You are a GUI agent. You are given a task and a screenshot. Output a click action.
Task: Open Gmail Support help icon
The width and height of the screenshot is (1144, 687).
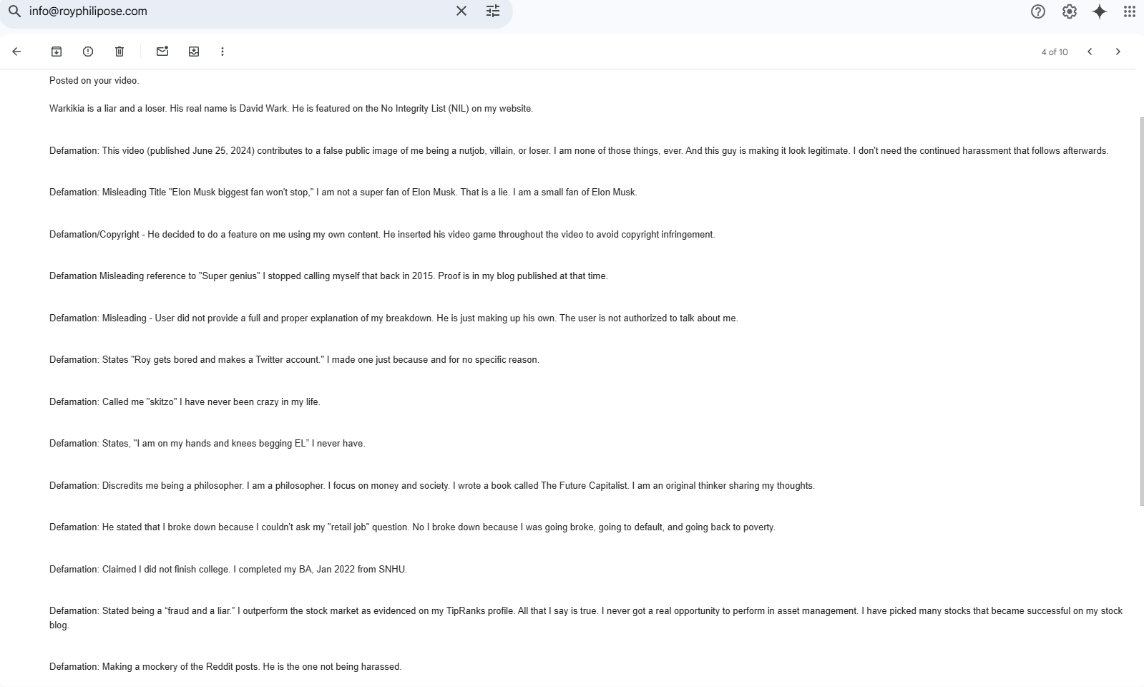pos(1038,11)
